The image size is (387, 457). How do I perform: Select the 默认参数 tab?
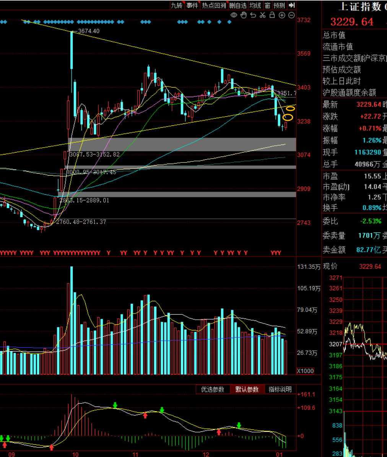coord(247,389)
